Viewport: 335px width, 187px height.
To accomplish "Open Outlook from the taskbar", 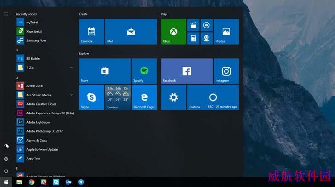I will coord(69,182).
